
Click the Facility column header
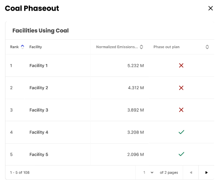pyautogui.click(x=36, y=47)
